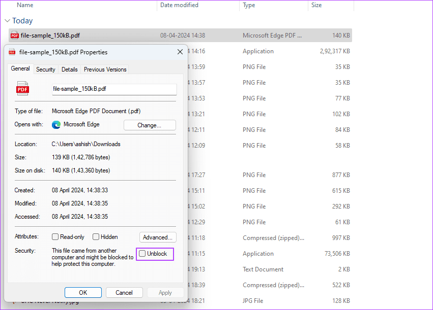Tick the Unblock checkbox
Screen dimensions: 433x310
pos(142,254)
